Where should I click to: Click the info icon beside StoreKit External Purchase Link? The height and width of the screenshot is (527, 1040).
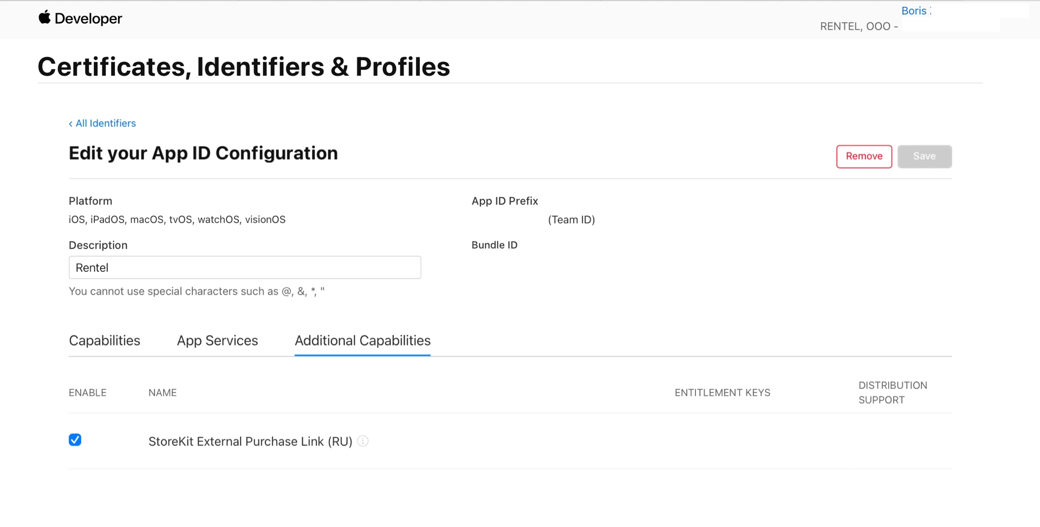coord(363,441)
